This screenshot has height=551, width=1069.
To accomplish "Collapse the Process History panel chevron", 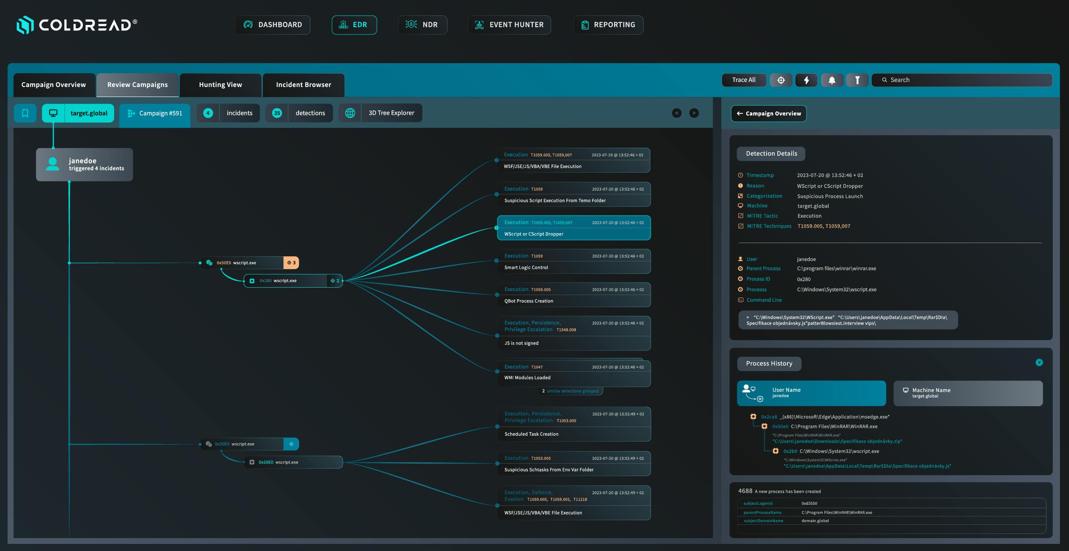I will click(1039, 362).
